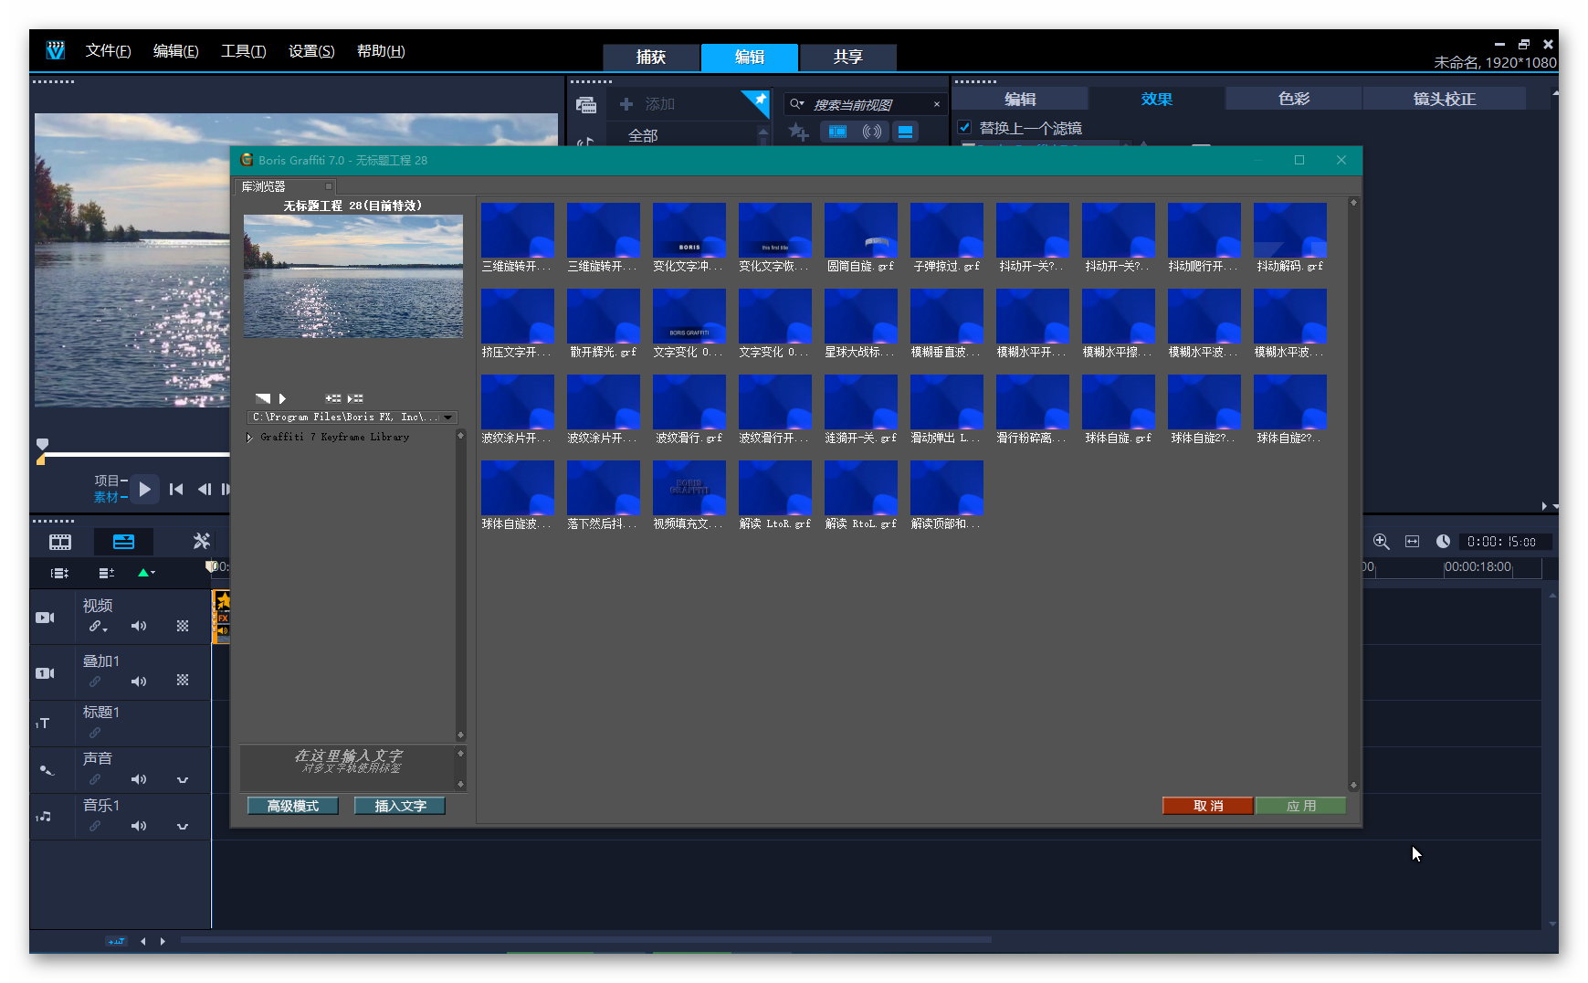1588x983 pixels.
Task: Click the 高级模式 button
Action: click(x=293, y=806)
